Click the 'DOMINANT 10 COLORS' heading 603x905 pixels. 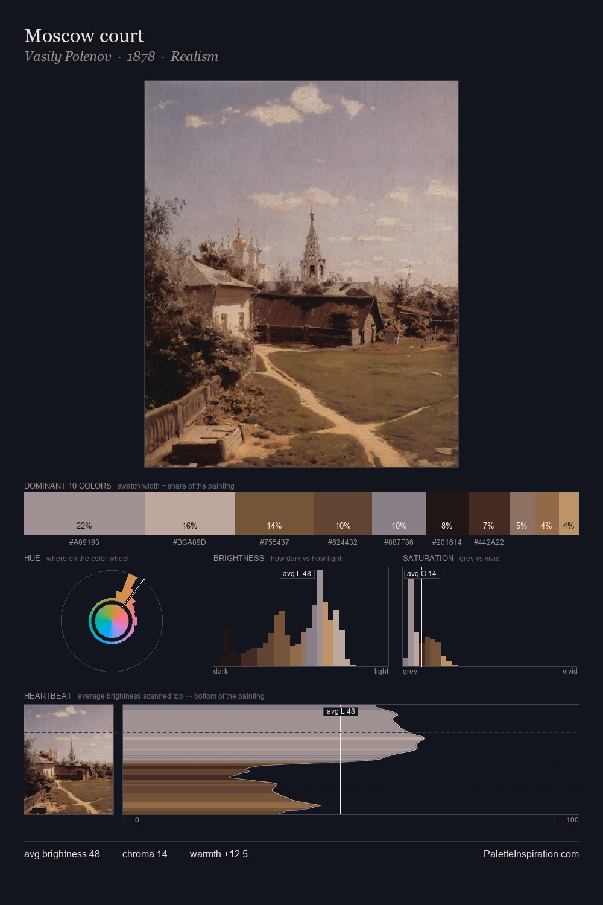click(x=68, y=486)
